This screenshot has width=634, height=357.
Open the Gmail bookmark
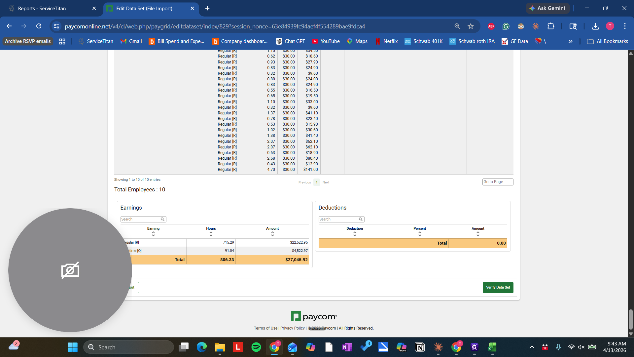[131, 41]
